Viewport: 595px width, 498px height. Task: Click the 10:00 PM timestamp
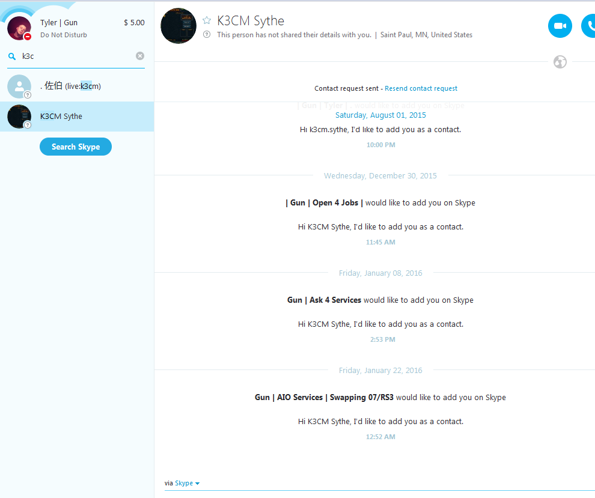pyautogui.click(x=380, y=145)
